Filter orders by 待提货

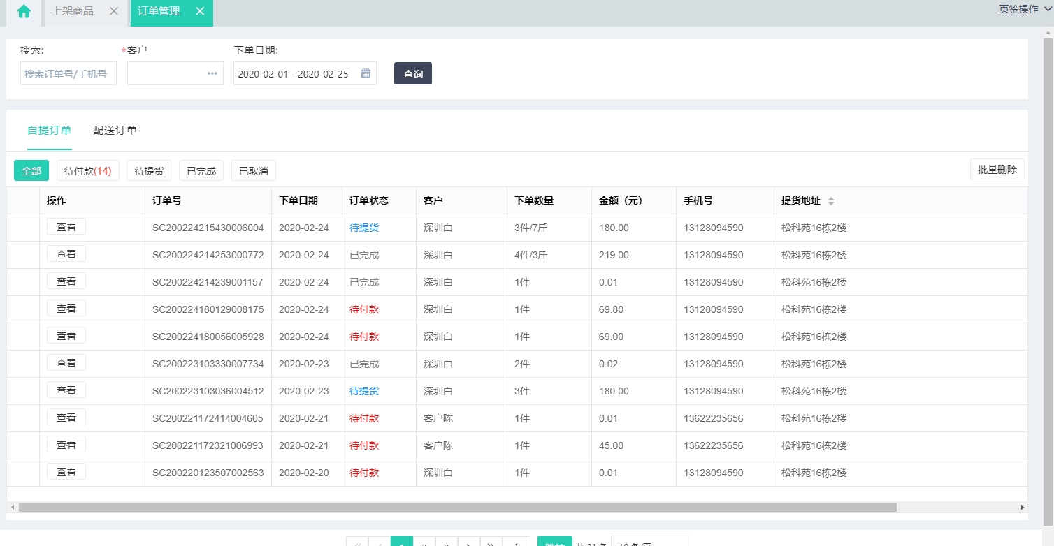point(149,170)
